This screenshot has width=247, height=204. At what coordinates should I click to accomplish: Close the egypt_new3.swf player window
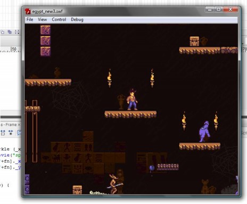click(230, 10)
